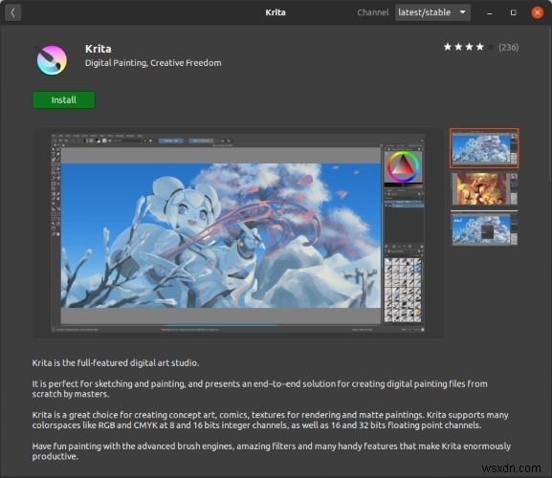The height and width of the screenshot is (478, 552).
Task: Click the green Install button
Action: 64,99
